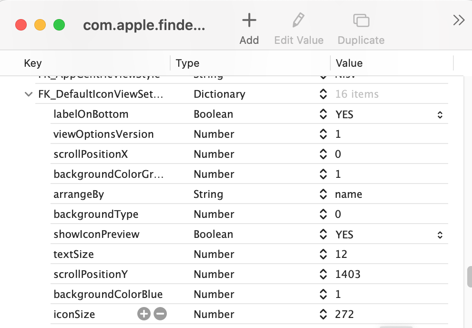Select the backgroundColorBlue key

pyautogui.click(x=108, y=295)
